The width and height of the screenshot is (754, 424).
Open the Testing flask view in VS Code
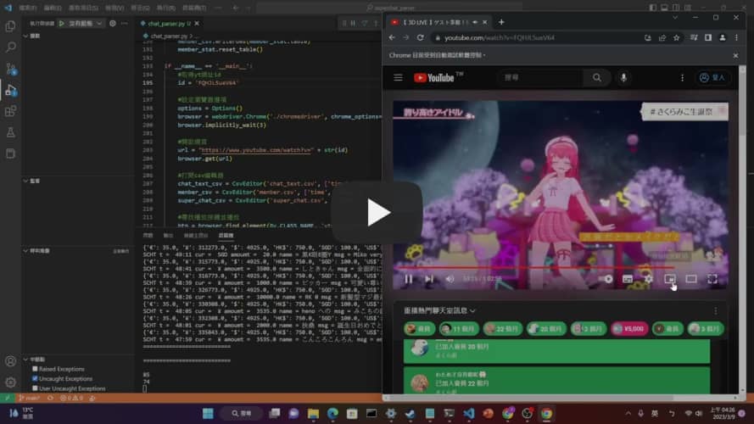[x=10, y=132]
